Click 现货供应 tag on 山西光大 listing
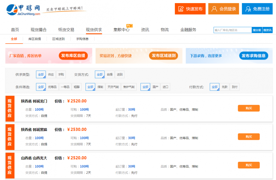 tap(10, 166)
